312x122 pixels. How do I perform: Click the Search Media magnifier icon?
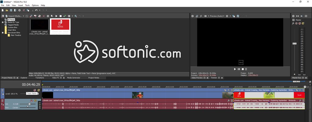[x=76, y=16]
